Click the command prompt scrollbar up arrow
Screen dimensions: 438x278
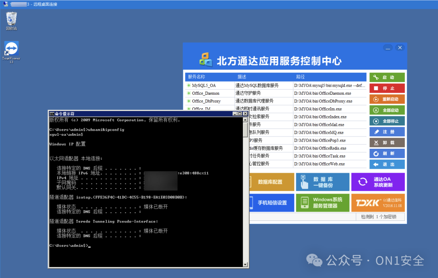pos(245,120)
